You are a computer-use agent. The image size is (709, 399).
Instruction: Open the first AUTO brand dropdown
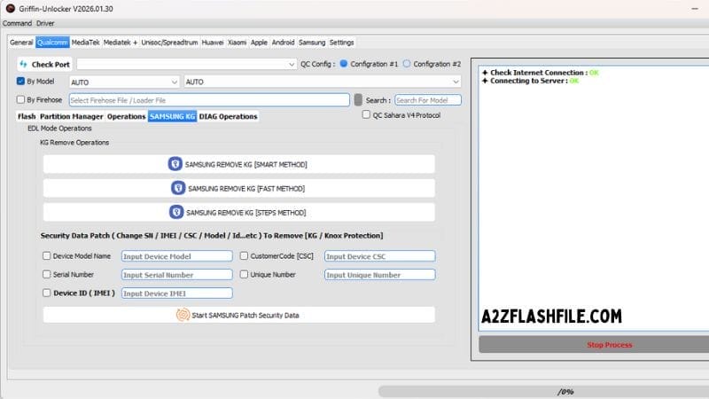click(124, 82)
